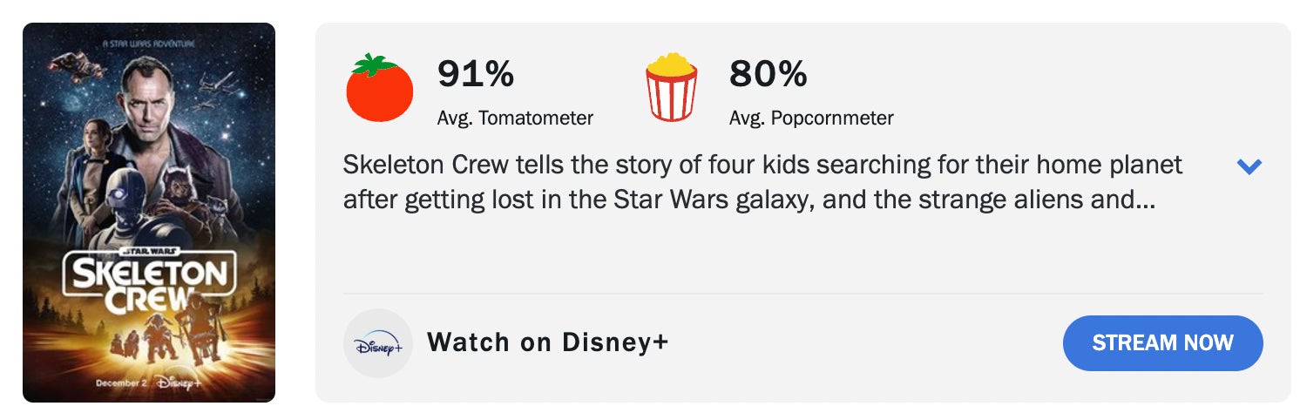Click the 91% Tomatometer score
Image resolution: width=1300 pixels, height=413 pixels.
[475, 75]
